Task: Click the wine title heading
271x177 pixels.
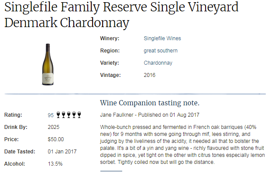Action: [121, 14]
